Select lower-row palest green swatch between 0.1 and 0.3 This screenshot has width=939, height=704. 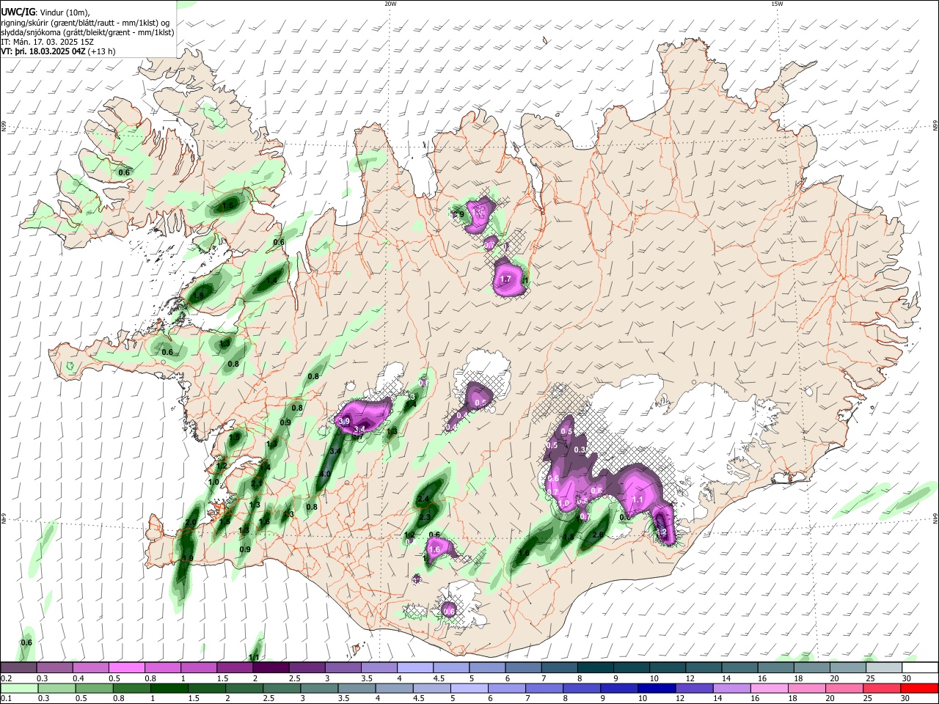(x=18, y=688)
